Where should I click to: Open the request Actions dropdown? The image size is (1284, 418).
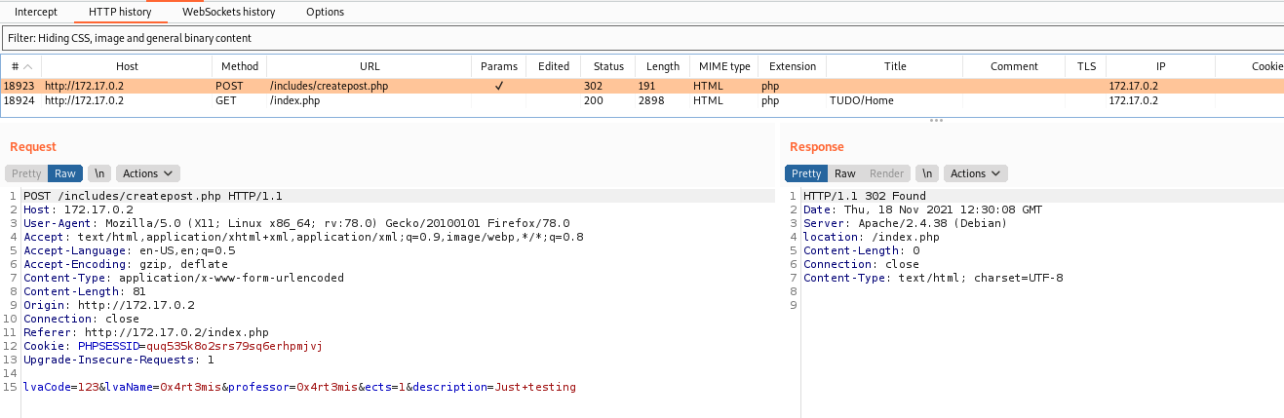pos(148,173)
